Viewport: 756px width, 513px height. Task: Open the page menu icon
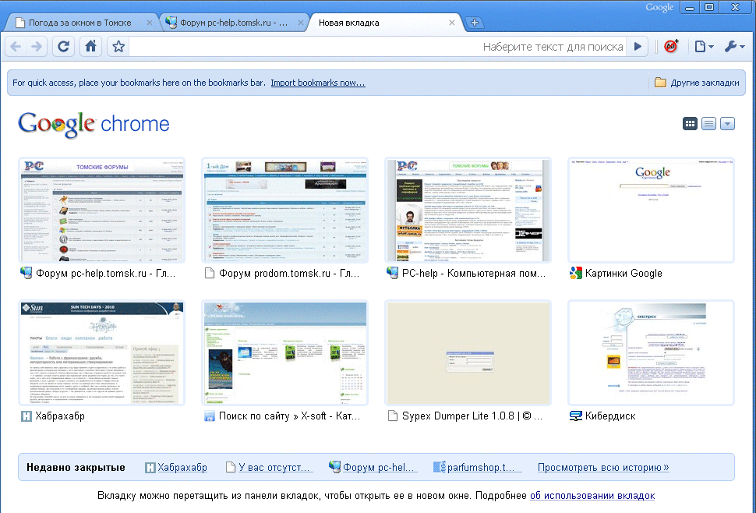point(704,47)
